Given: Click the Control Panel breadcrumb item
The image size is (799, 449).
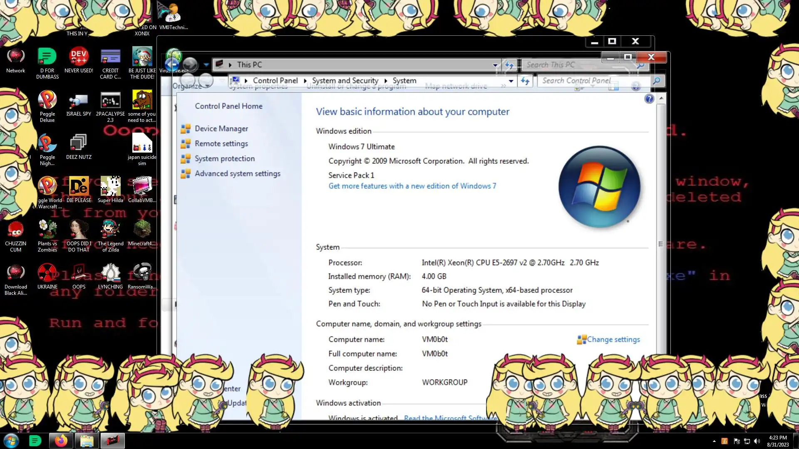Looking at the screenshot, I should pos(275,81).
